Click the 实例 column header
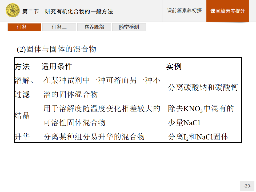256x192 pixels. (x=204, y=65)
